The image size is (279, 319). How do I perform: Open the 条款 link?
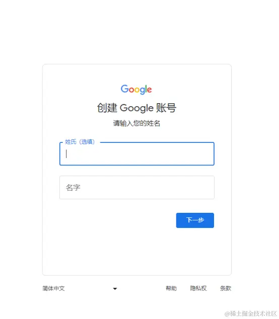coord(226,288)
